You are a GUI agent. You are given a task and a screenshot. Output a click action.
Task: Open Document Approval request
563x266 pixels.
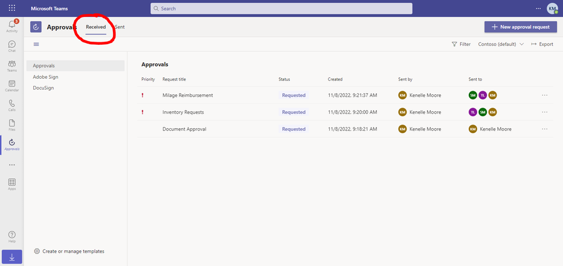[185, 129]
